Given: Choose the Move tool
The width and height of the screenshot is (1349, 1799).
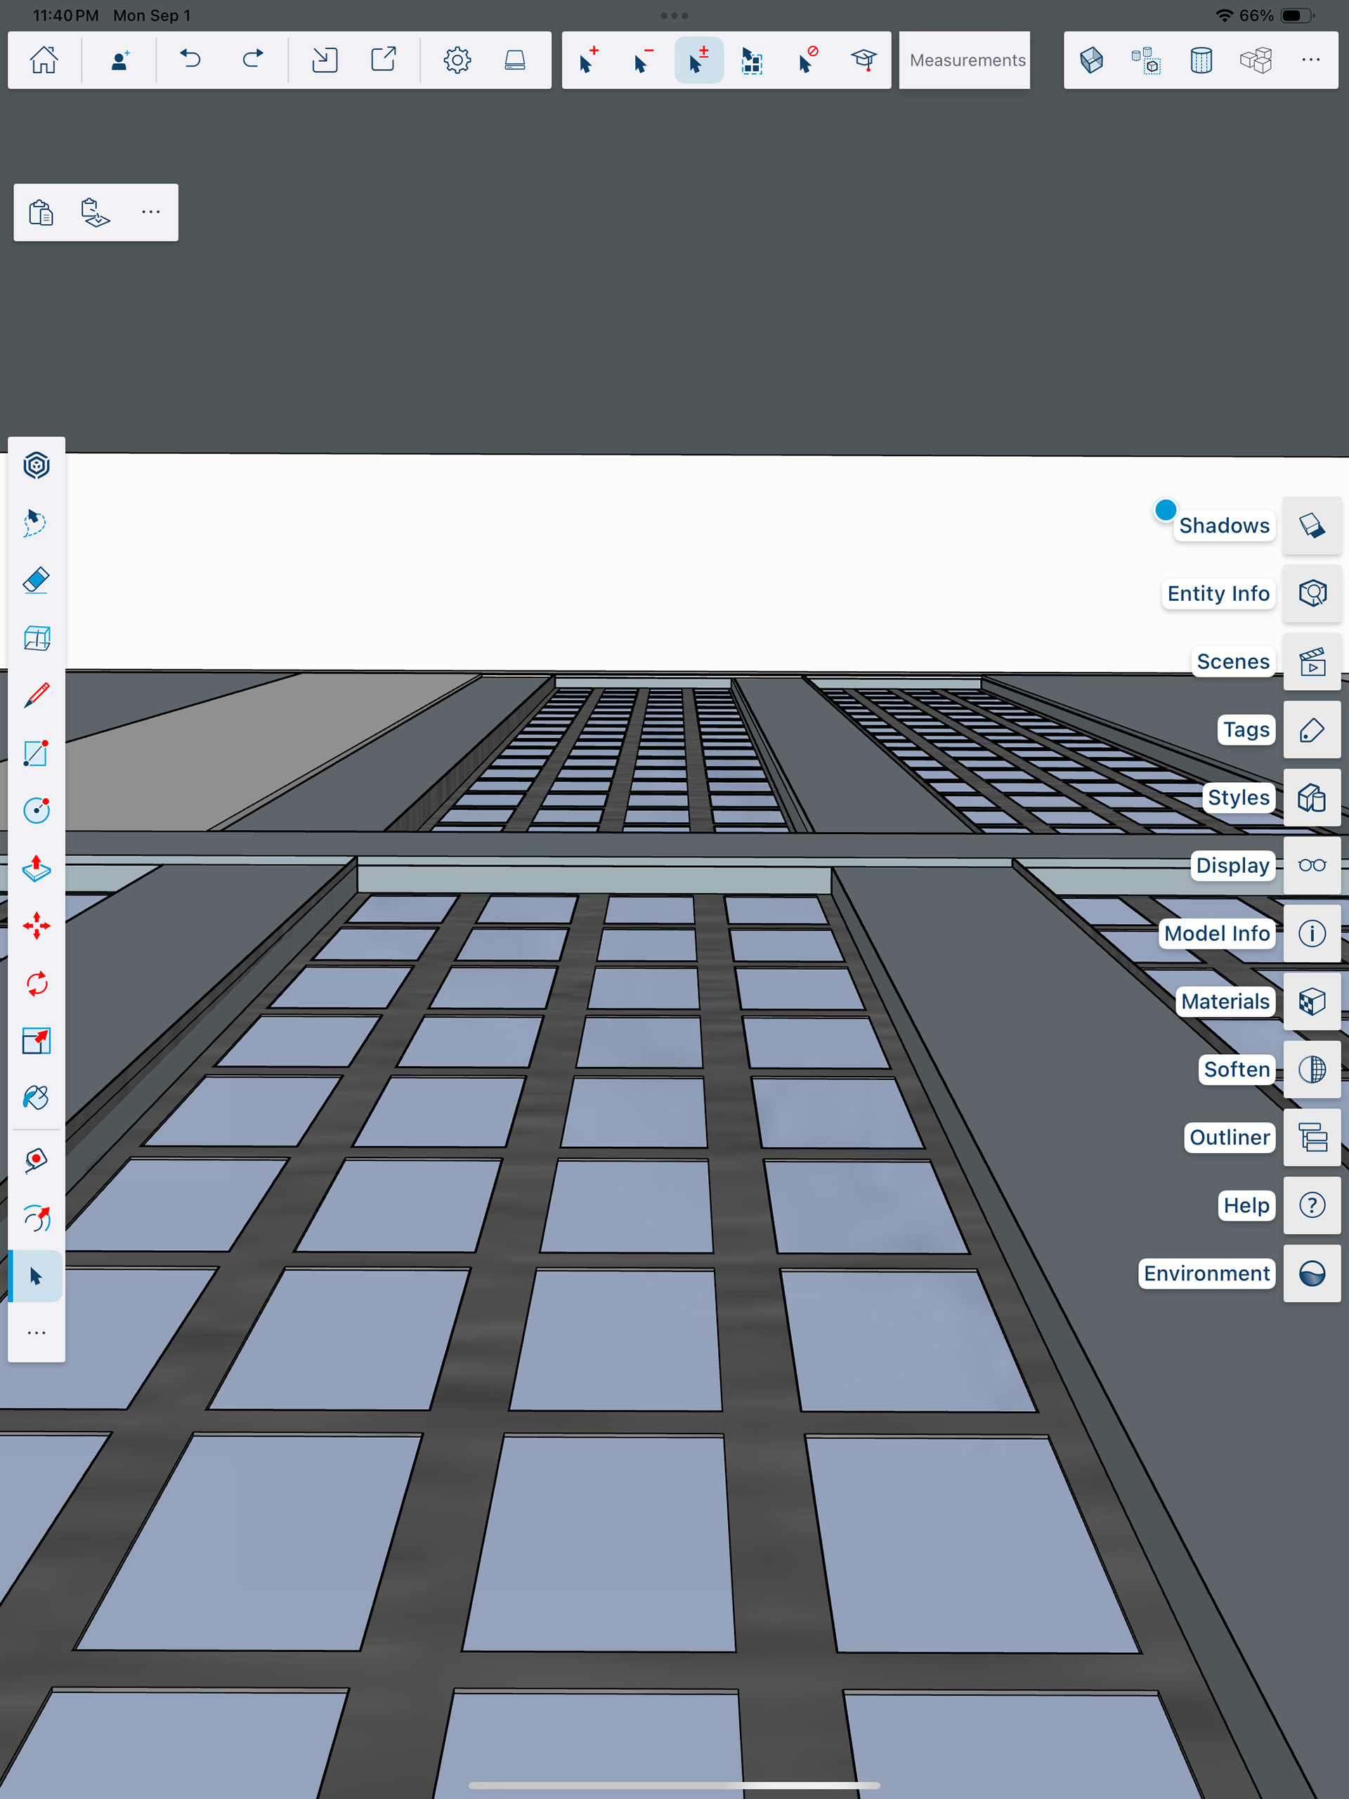Looking at the screenshot, I should click(36, 926).
